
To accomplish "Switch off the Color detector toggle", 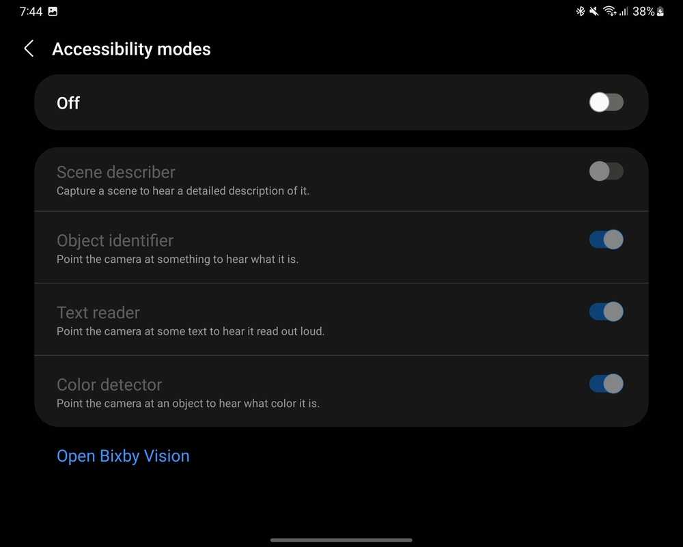I will (x=606, y=383).
